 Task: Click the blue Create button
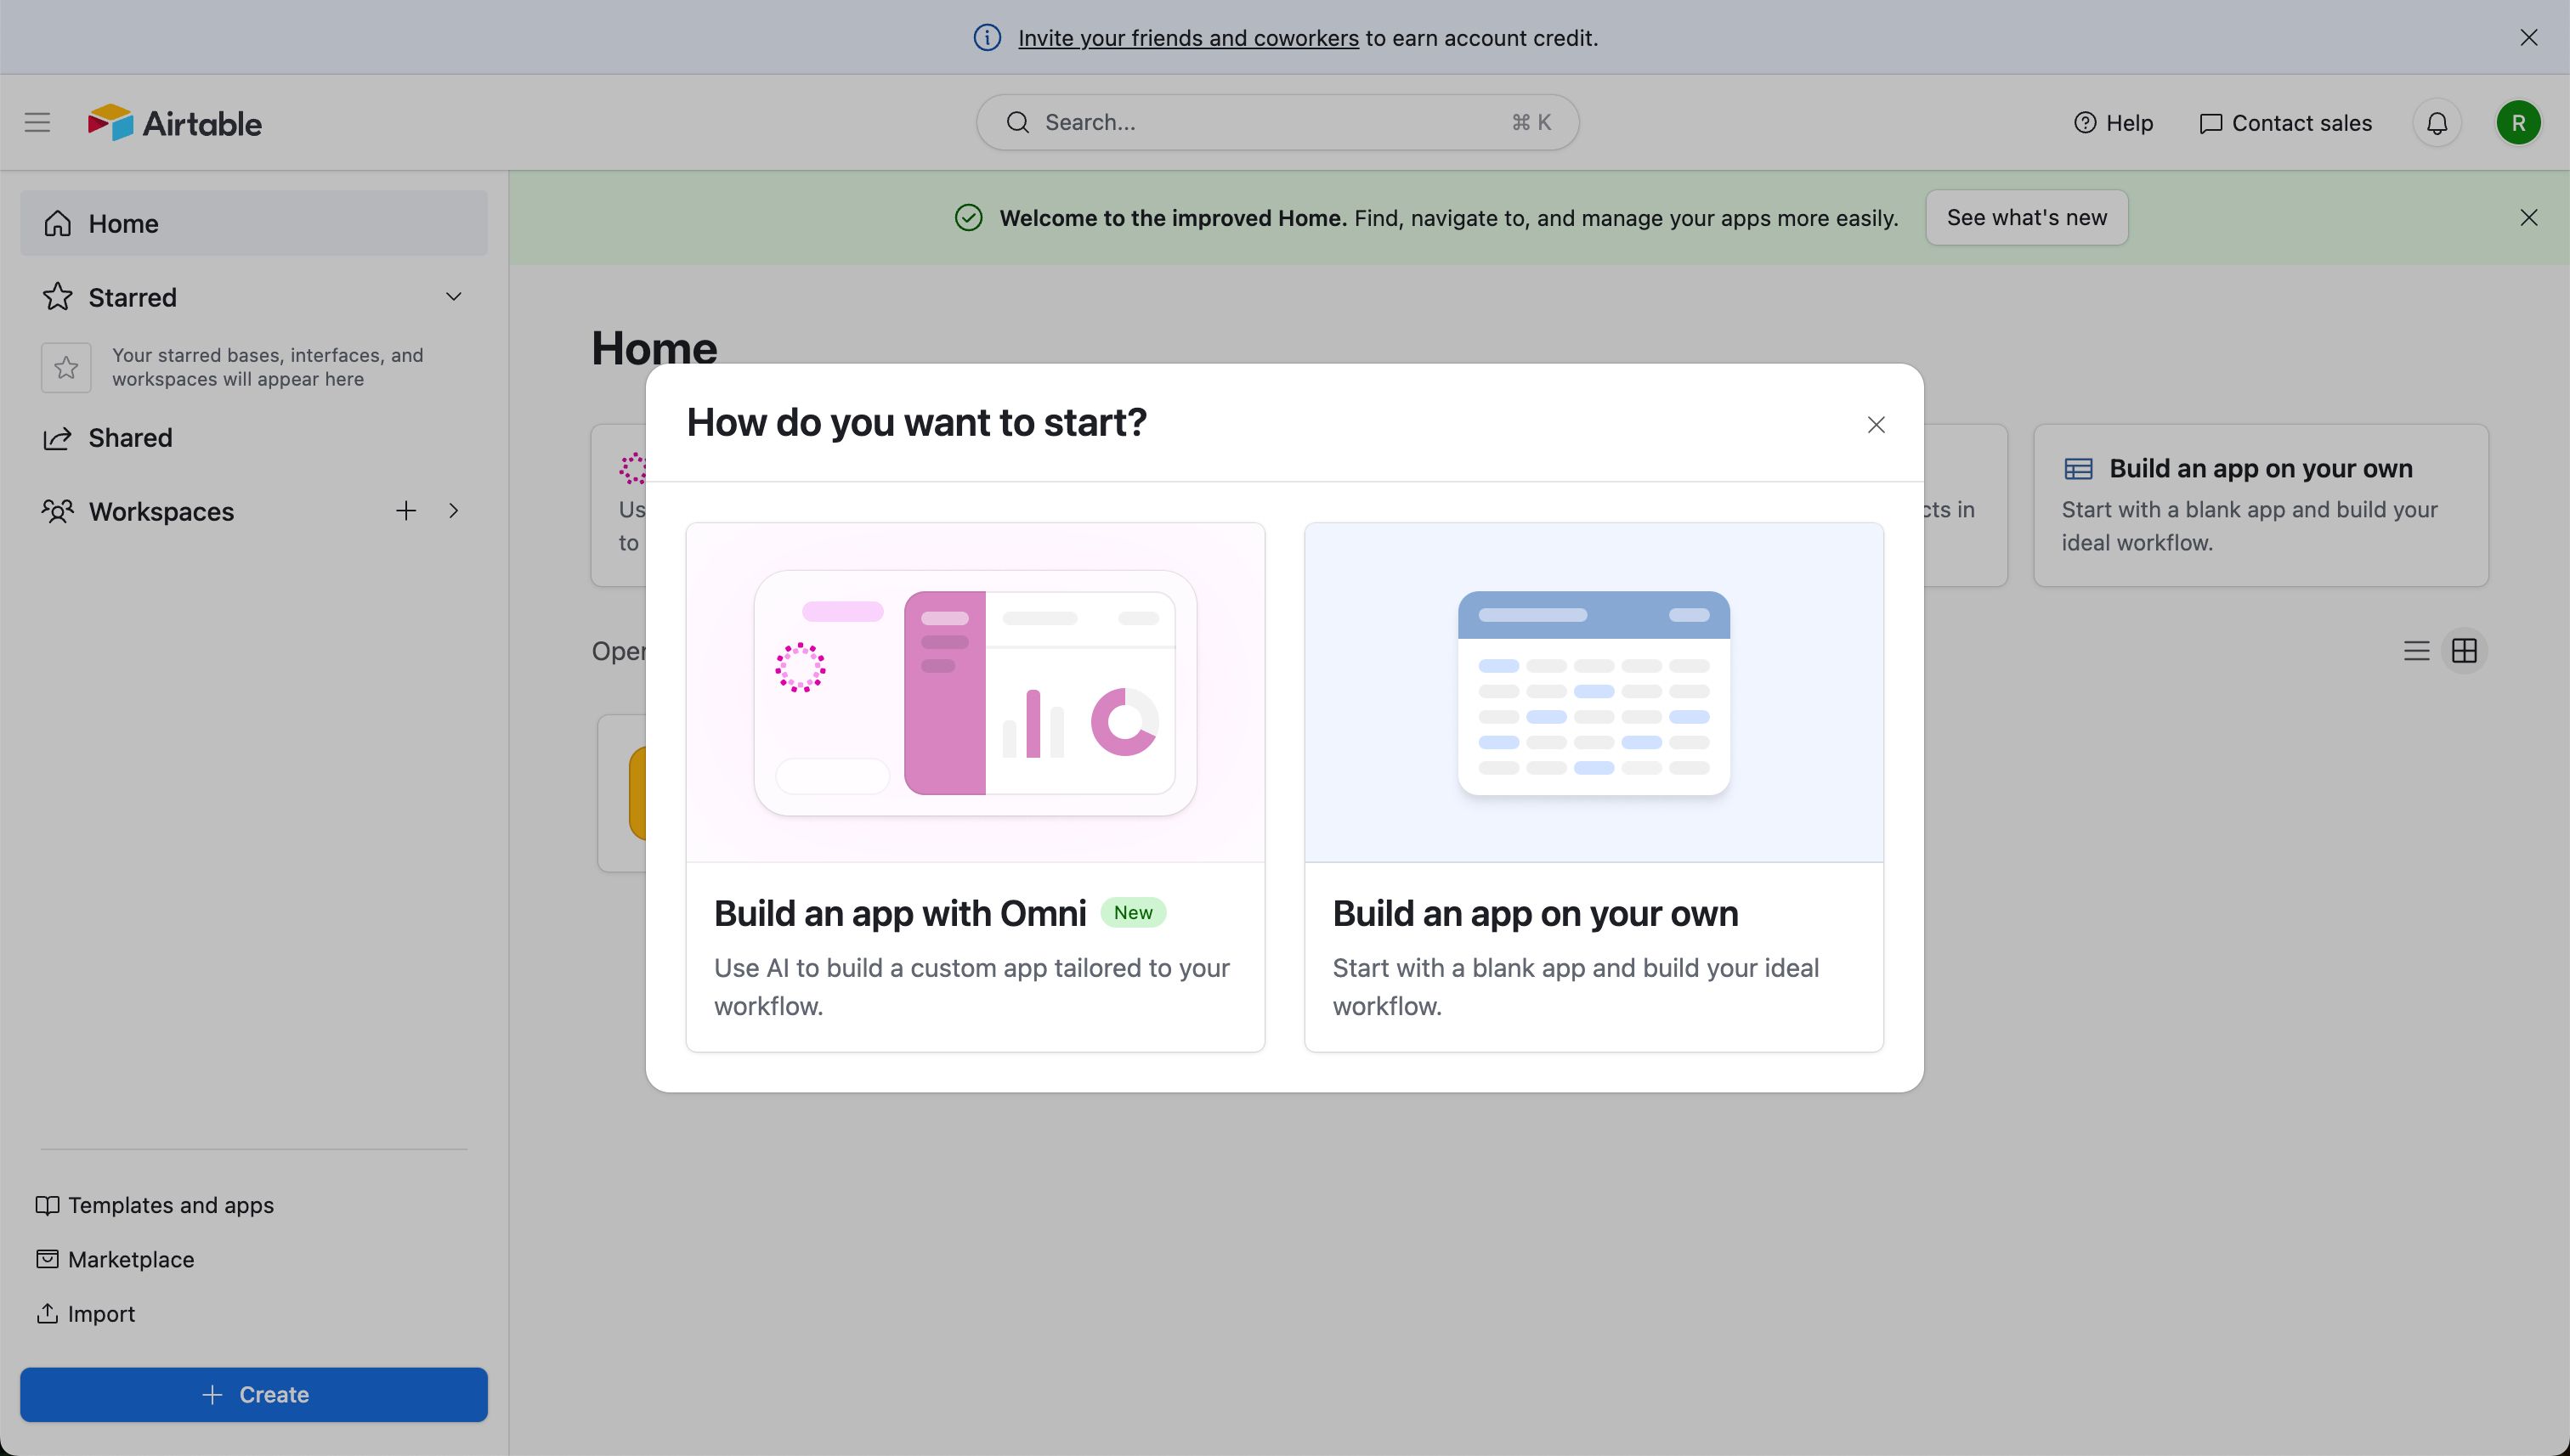tap(254, 1394)
